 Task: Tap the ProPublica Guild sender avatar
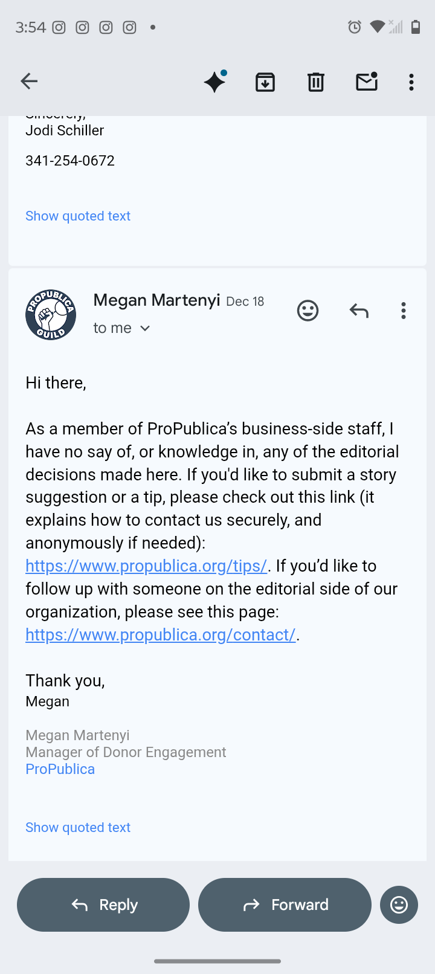point(51,314)
